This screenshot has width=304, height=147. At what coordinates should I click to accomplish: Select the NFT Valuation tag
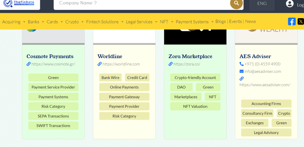click(195, 106)
